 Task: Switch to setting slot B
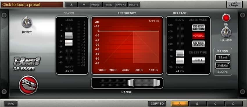(197, 104)
